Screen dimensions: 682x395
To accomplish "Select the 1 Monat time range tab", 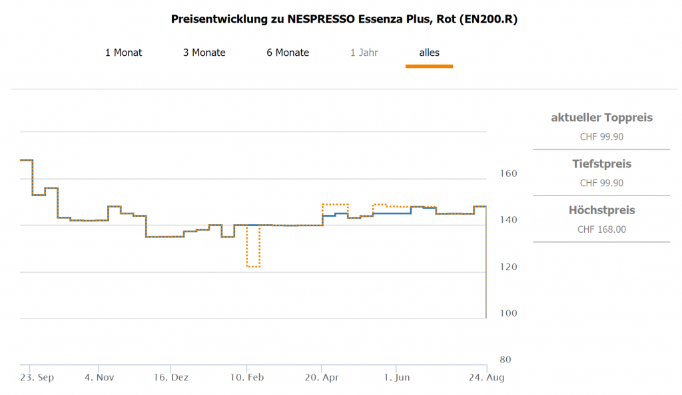I will coord(123,53).
